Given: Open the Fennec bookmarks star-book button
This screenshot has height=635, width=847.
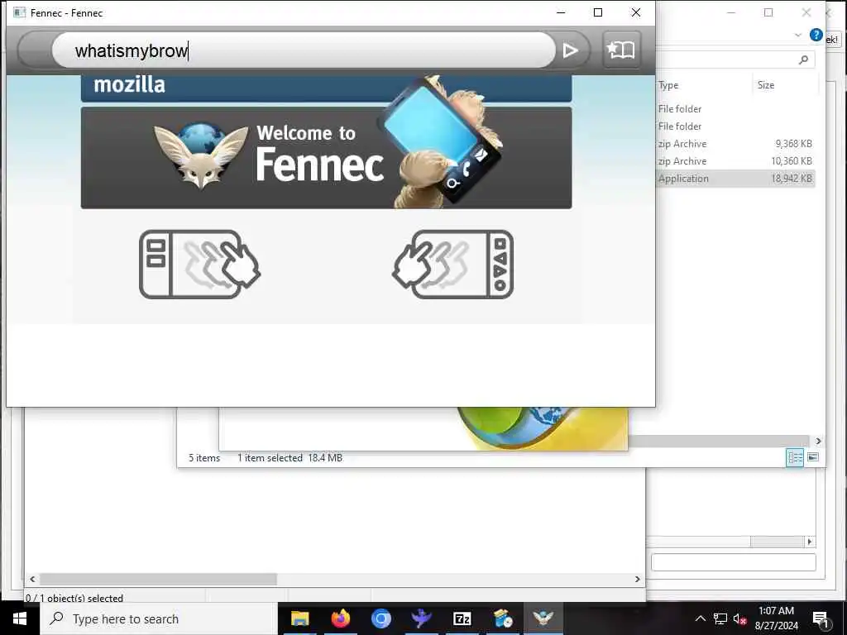Looking at the screenshot, I should (x=621, y=50).
